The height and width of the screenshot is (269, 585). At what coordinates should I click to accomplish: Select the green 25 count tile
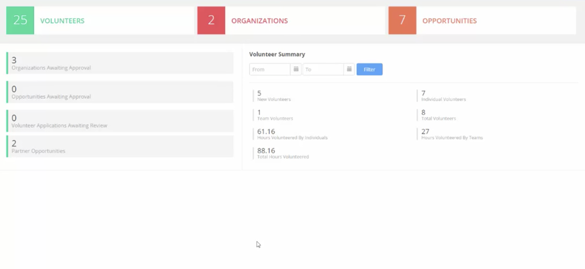point(20,20)
